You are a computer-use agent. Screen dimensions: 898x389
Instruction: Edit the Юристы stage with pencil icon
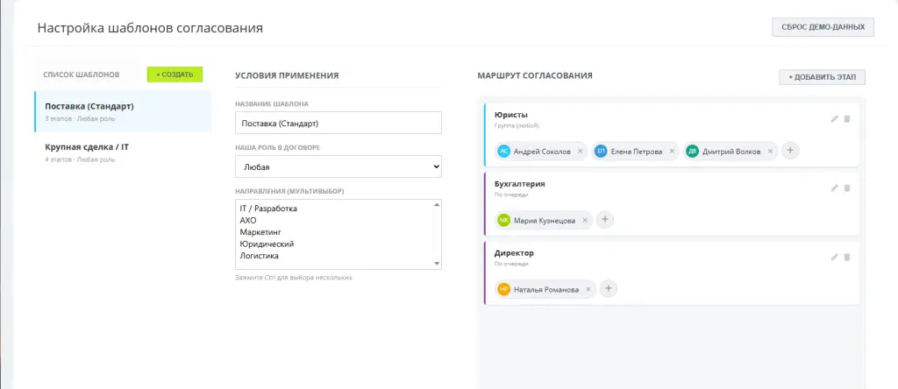(835, 119)
